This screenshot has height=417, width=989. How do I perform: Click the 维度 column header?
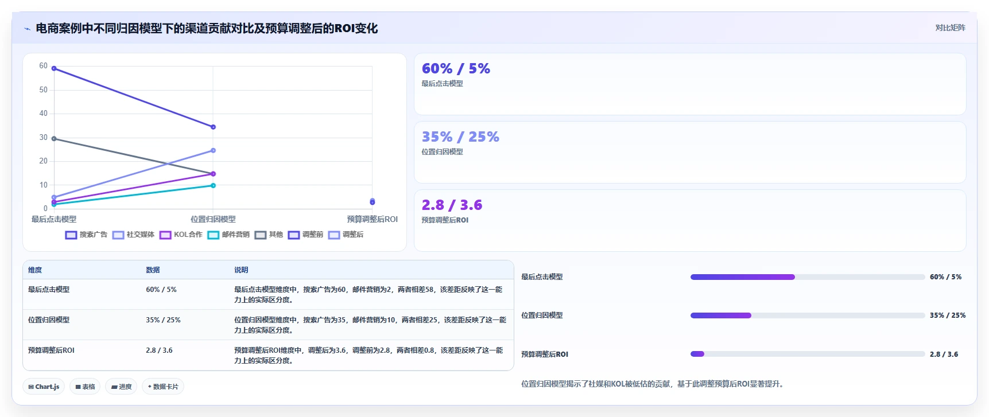35,270
